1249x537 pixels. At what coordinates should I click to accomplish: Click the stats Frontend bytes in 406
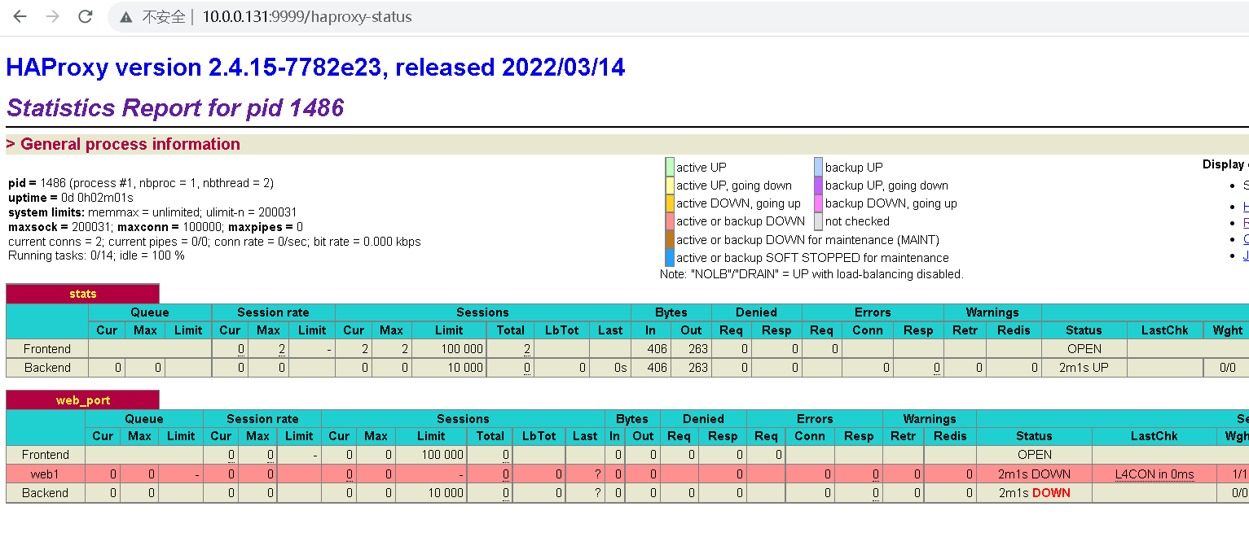coord(657,349)
